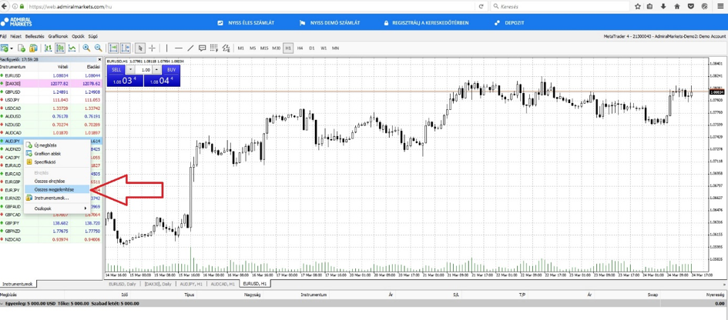728x320 pixels.
Task: Decrease volume with the down stepper arrow
Action: 130,70
